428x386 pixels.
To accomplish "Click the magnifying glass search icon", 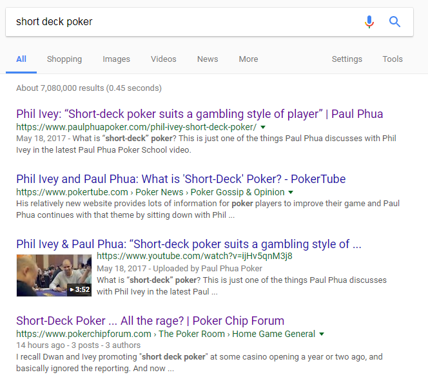I will pos(395,22).
